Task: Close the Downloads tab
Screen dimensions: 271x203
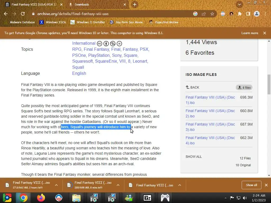Action: coord(125,5)
